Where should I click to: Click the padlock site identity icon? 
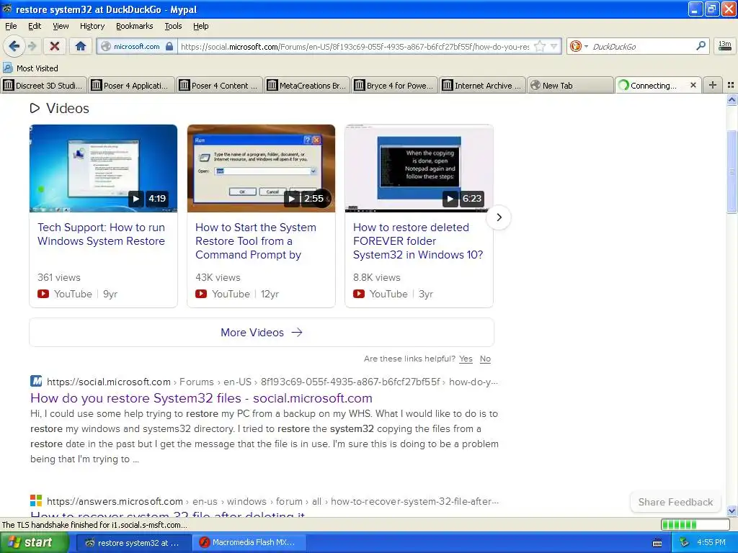point(169,46)
